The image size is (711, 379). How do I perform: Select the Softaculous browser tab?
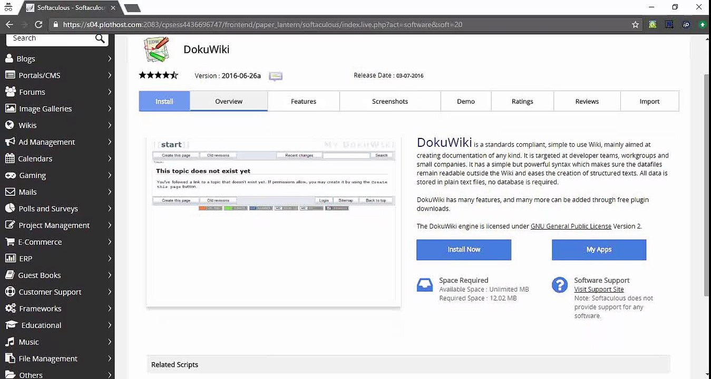(71, 8)
